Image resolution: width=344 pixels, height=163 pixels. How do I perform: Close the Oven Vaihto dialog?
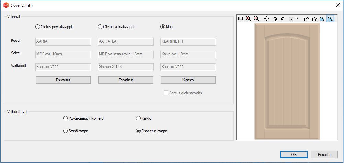338,5
